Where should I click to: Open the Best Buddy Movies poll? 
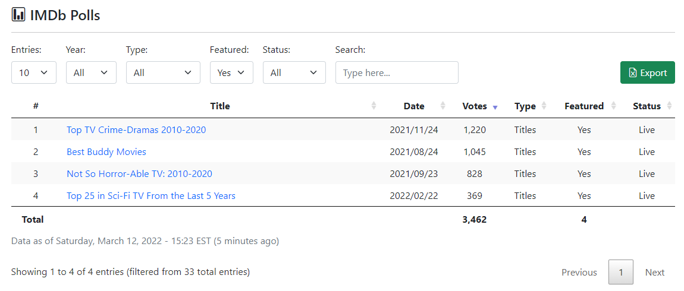[106, 151]
